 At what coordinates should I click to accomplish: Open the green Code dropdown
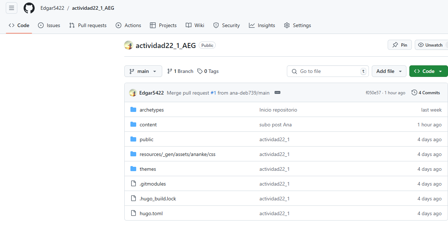pyautogui.click(x=428, y=71)
